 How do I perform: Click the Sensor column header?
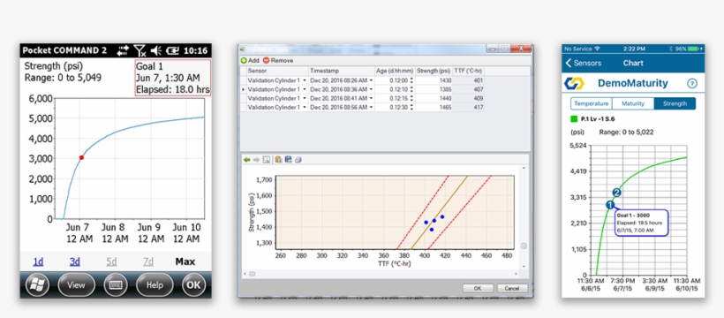point(277,71)
